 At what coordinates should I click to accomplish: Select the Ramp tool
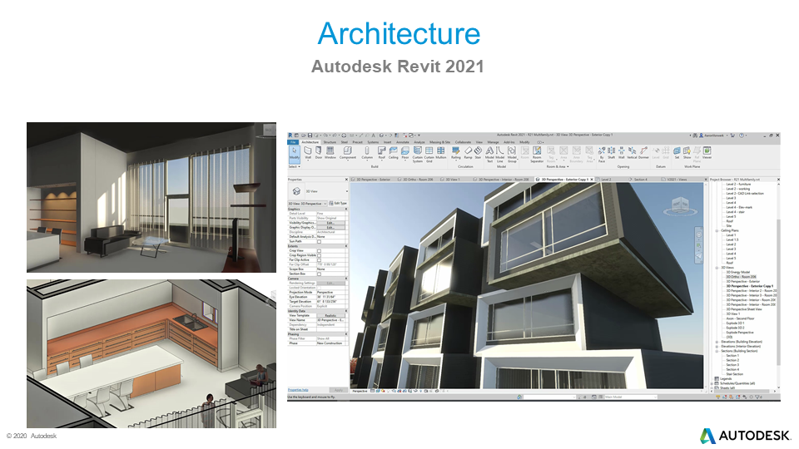(x=468, y=153)
